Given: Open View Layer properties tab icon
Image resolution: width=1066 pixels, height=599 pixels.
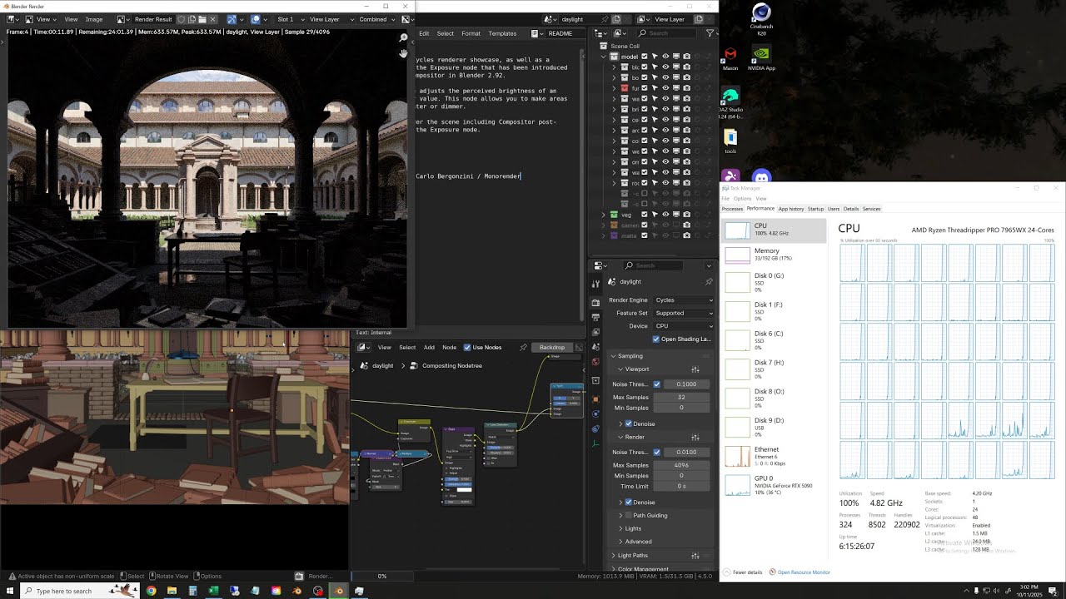Looking at the screenshot, I should [595, 332].
